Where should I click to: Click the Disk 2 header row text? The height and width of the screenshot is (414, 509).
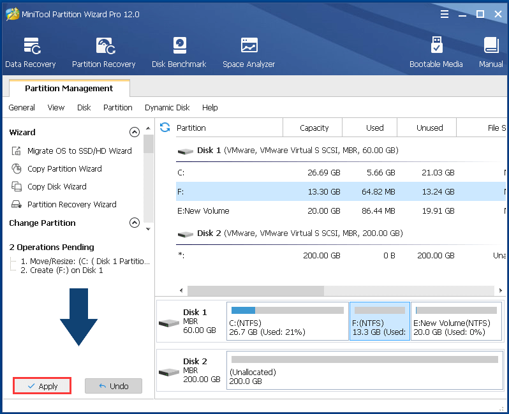click(300, 233)
